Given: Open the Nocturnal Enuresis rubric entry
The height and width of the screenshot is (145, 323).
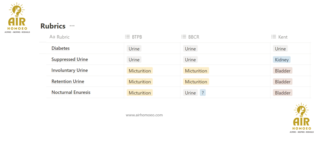Looking at the screenshot, I should point(71,92).
